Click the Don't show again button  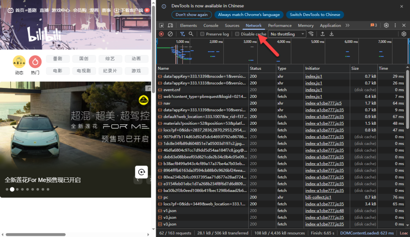[x=191, y=15]
